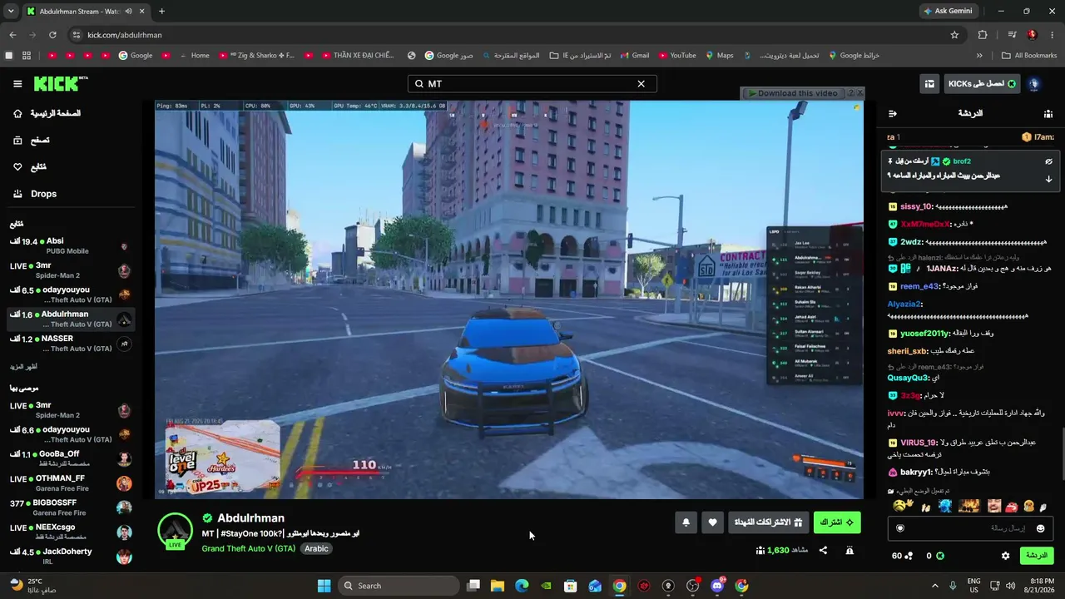Click the Get KICKs button
This screenshot has width=1065, height=599.
(982, 84)
